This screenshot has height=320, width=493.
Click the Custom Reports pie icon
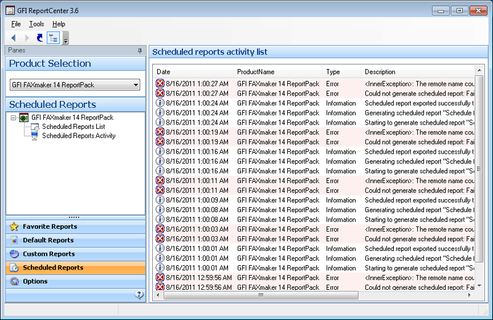[14, 253]
